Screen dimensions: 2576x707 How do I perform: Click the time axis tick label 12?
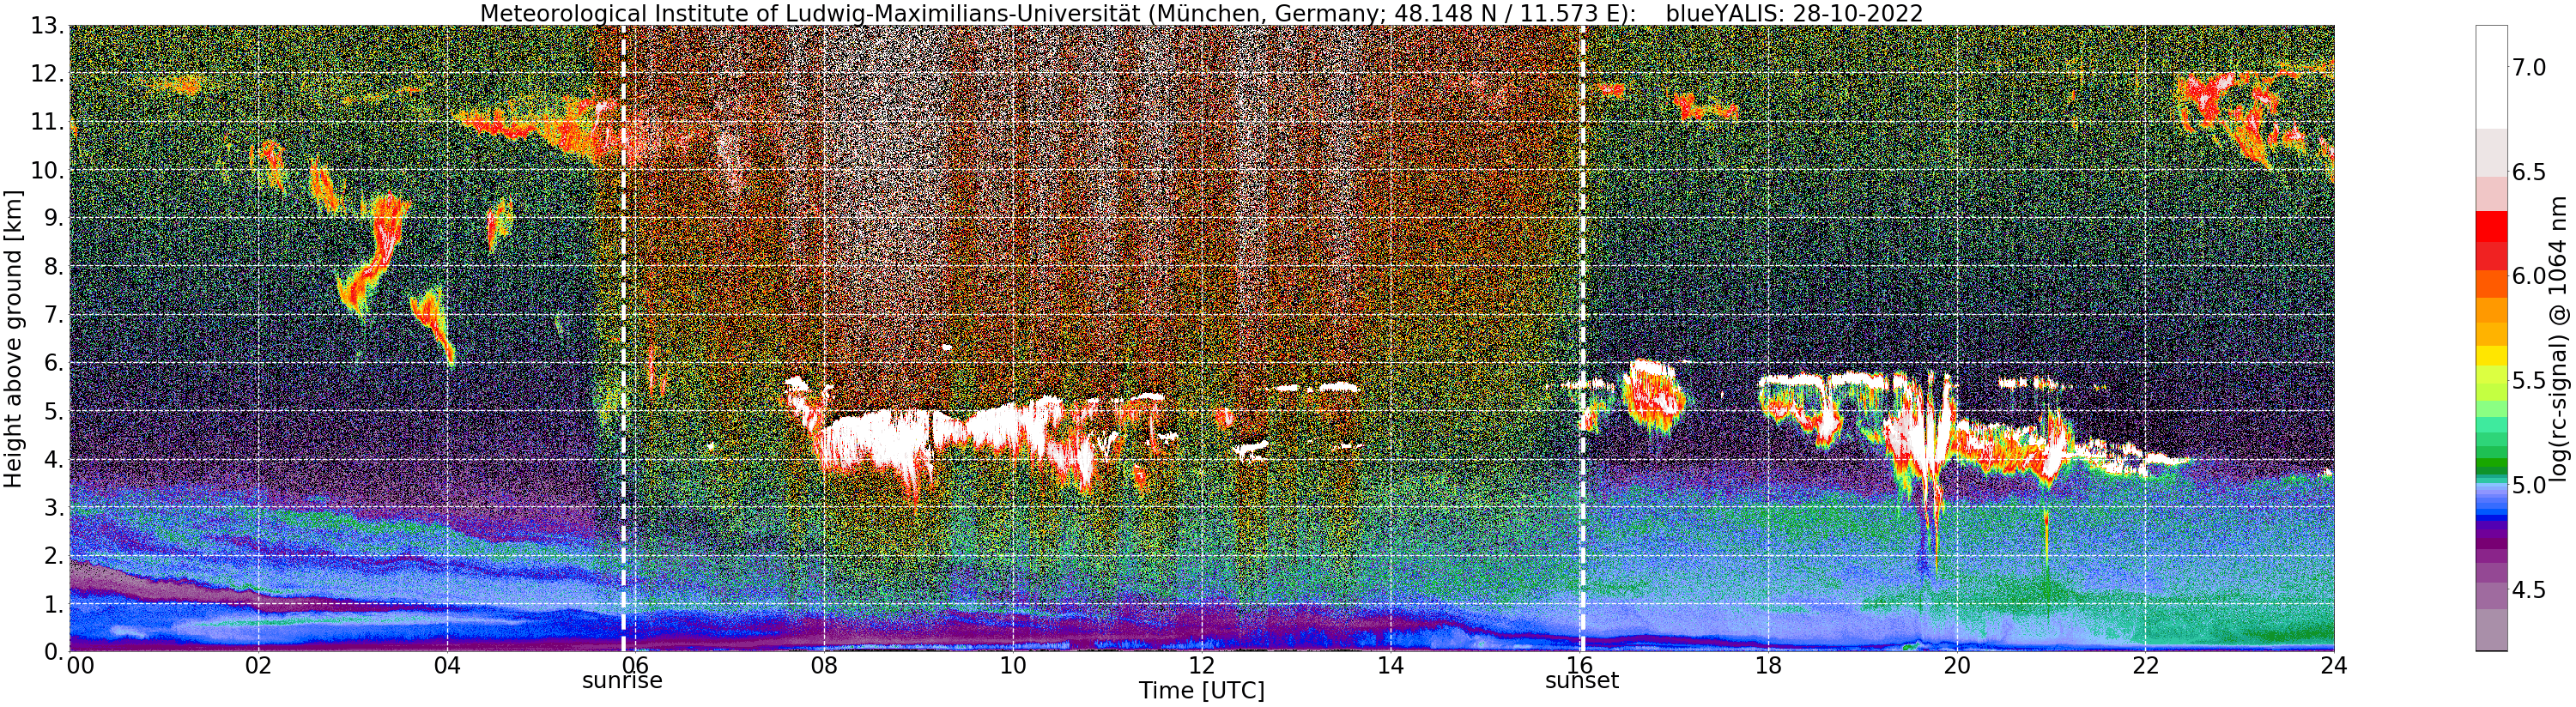(1202, 665)
